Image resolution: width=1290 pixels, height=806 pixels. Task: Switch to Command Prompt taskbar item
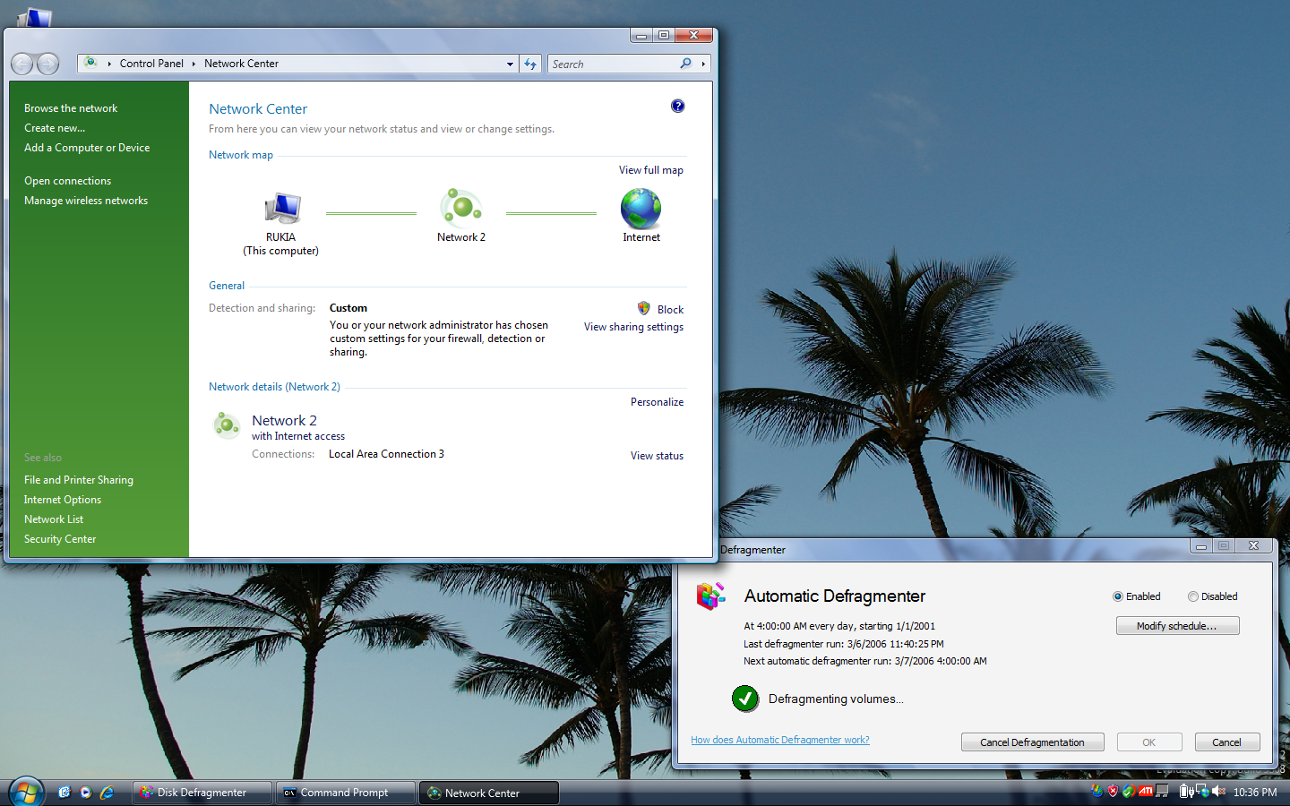pyautogui.click(x=345, y=793)
